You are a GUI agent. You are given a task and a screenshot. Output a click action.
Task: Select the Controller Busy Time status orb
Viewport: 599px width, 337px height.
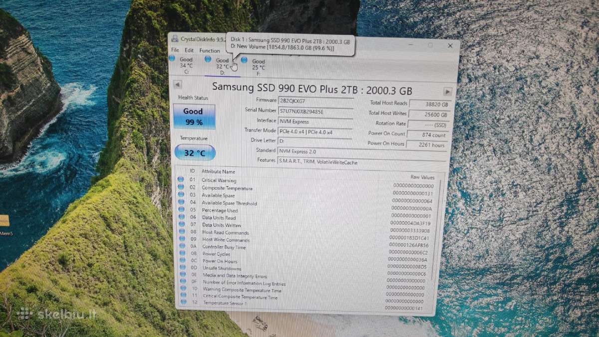182,246
